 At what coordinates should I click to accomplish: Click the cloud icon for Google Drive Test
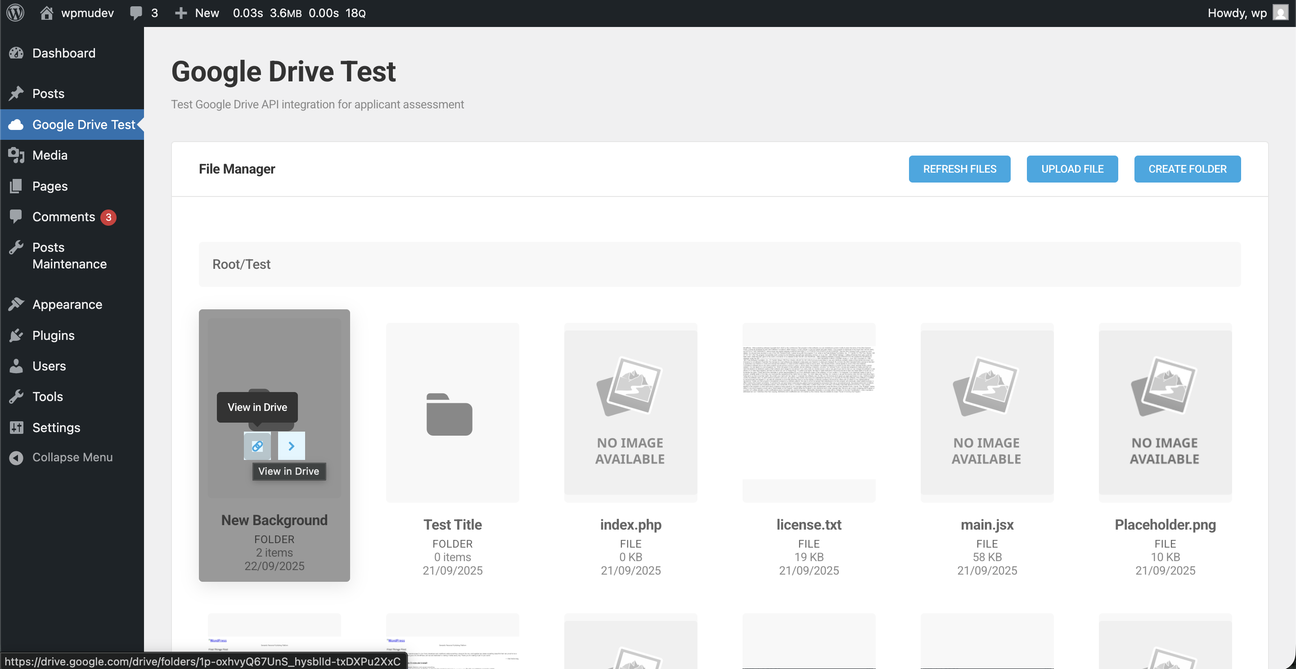pyautogui.click(x=16, y=125)
